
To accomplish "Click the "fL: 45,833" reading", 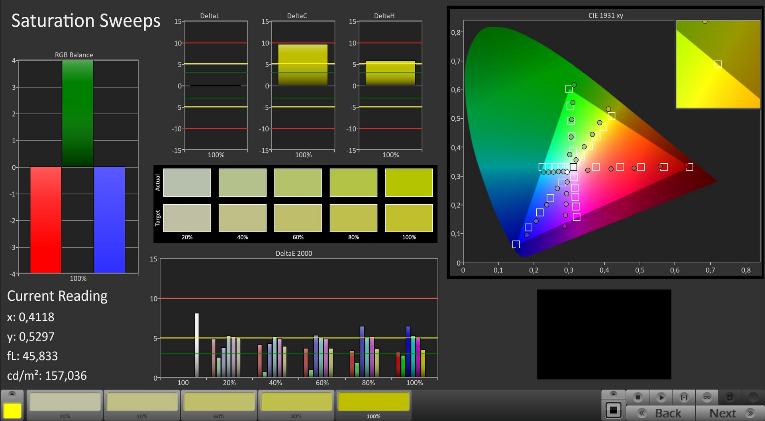I will (32, 356).
